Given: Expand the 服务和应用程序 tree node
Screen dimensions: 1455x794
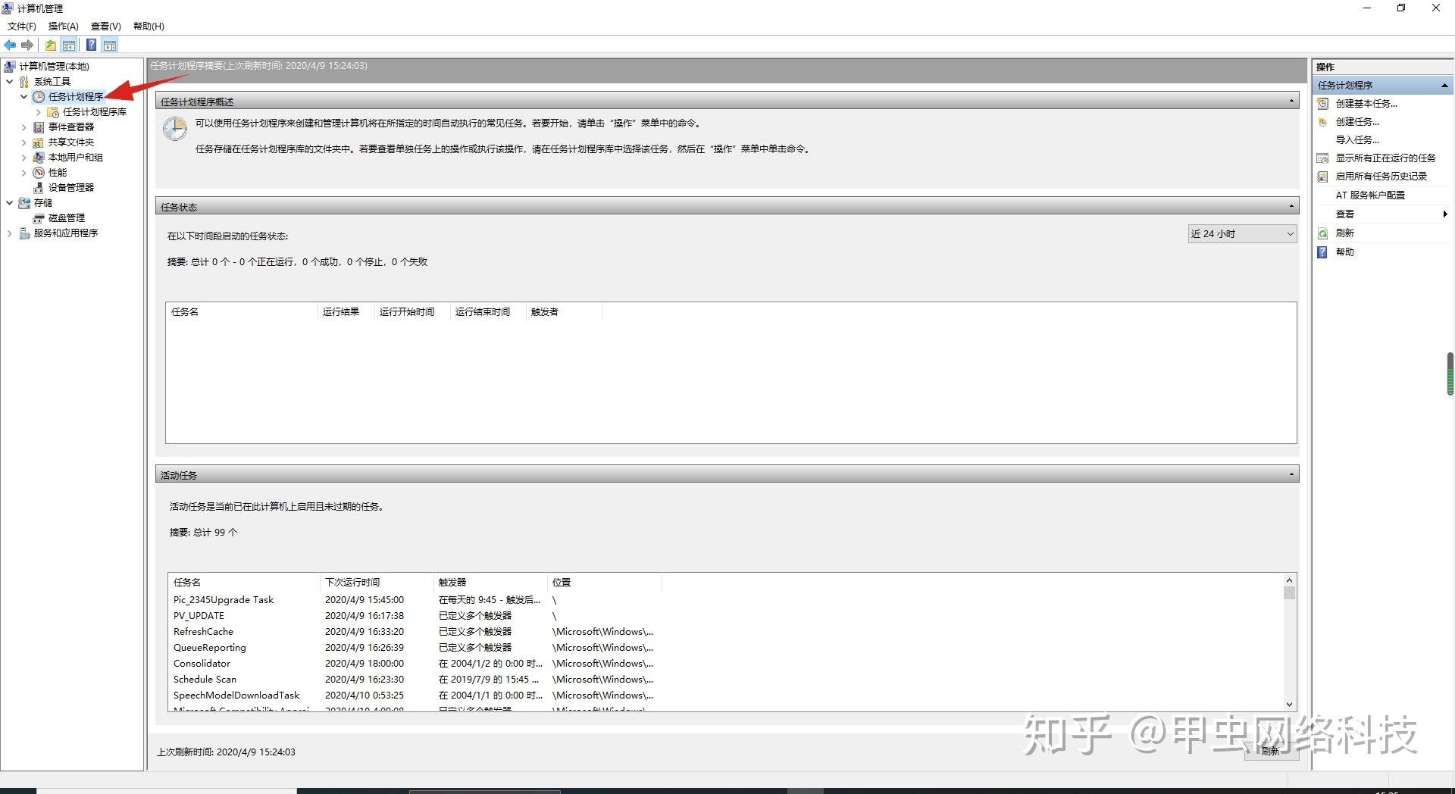Looking at the screenshot, I should (x=9, y=233).
